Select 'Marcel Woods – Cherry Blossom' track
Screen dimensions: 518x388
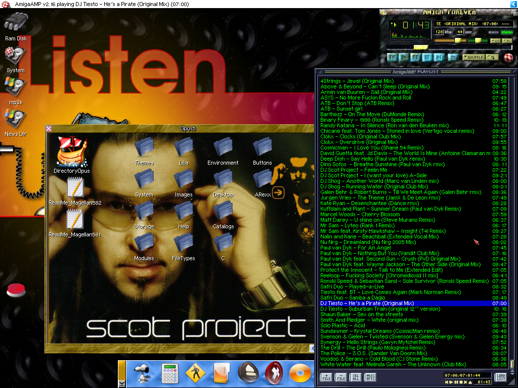[x=413, y=214]
